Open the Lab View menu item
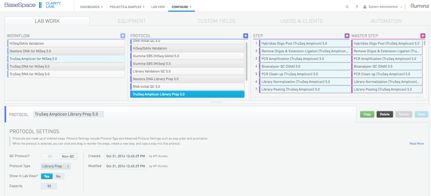This screenshot has height=196, width=431. click(x=158, y=7)
